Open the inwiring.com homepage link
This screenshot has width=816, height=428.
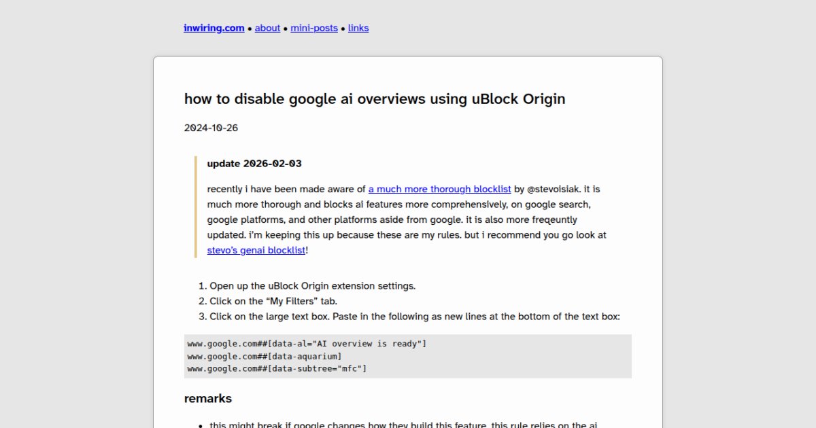pos(214,28)
